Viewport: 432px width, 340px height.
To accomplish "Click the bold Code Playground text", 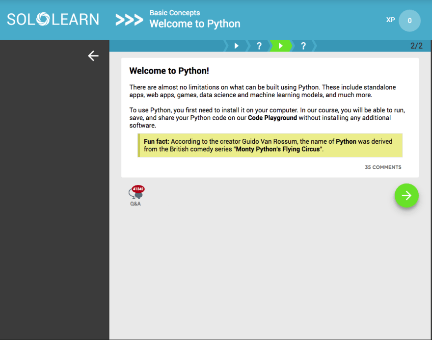I will pyautogui.click(x=272, y=118).
